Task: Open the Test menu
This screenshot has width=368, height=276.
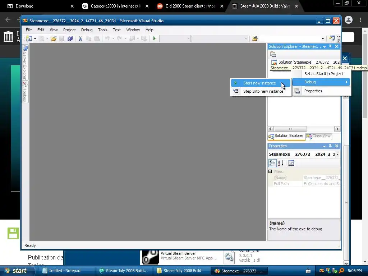Action: click(117, 30)
